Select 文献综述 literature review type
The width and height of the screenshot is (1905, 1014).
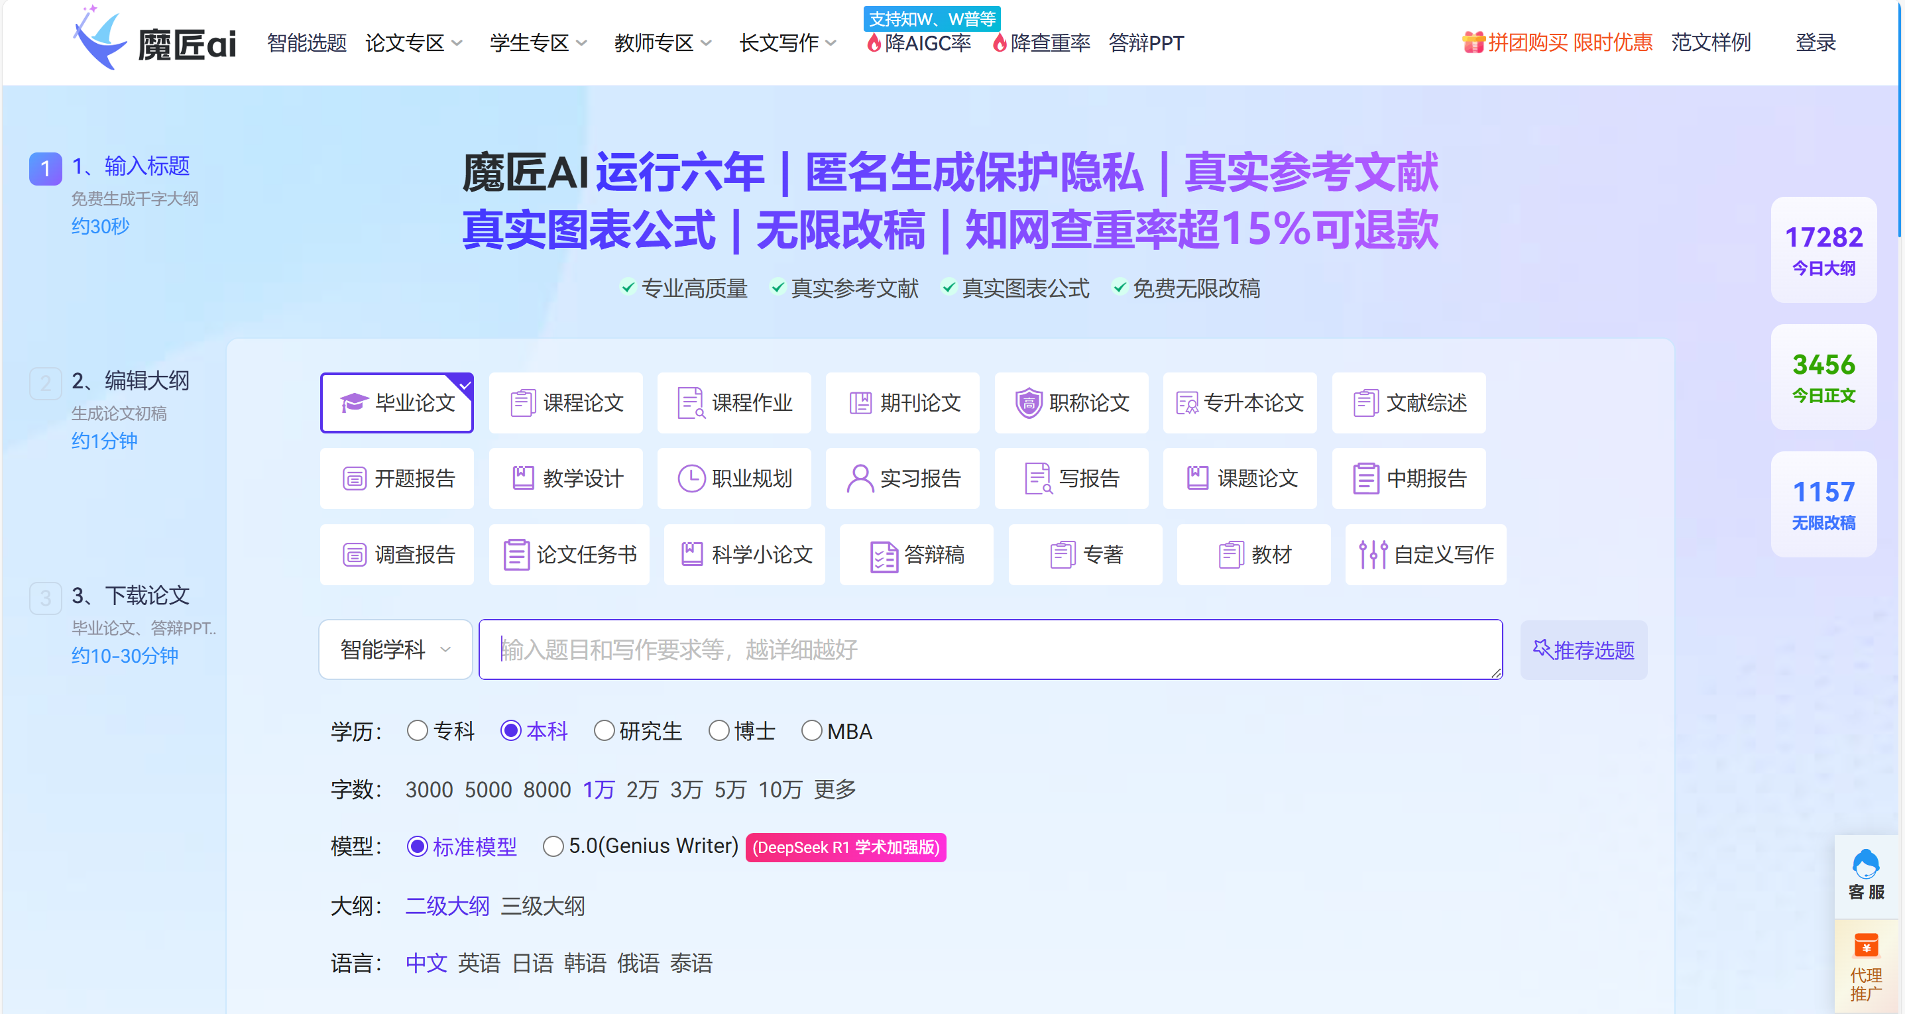click(x=1409, y=403)
